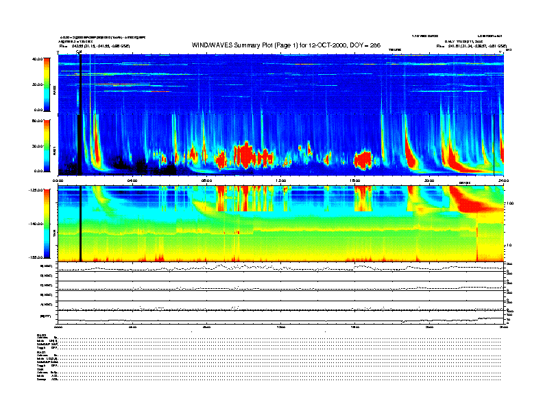The image size is (543, 420).
Task: Click the 04:00 tick label under the RAD1 panel
Action: [x=132, y=180]
